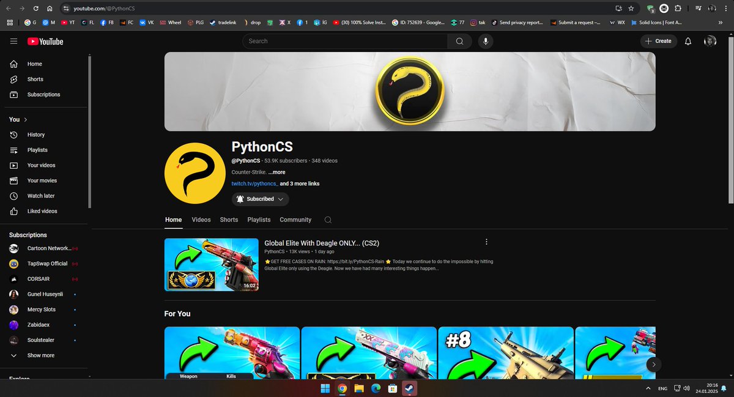Click the YouTube logo
This screenshot has width=734, height=397.
pyautogui.click(x=45, y=42)
